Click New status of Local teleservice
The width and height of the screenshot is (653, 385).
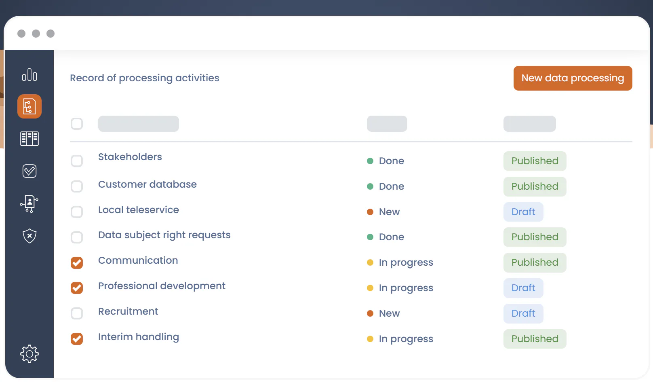point(383,212)
